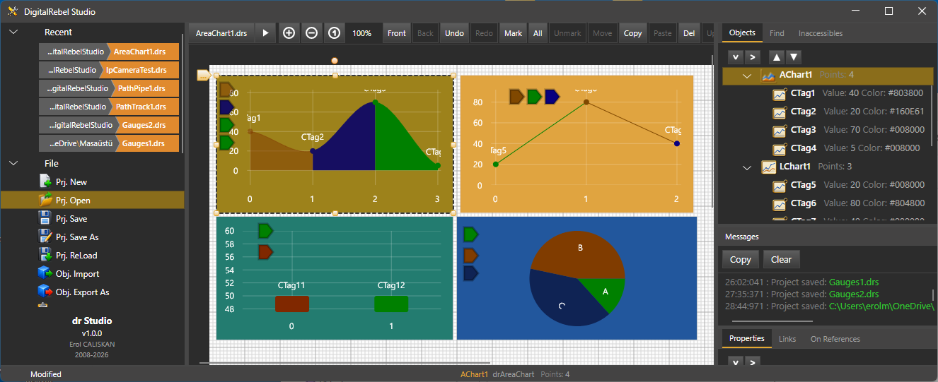Click the '>' button in Properties panel
The width and height of the screenshot is (938, 382).
[753, 362]
